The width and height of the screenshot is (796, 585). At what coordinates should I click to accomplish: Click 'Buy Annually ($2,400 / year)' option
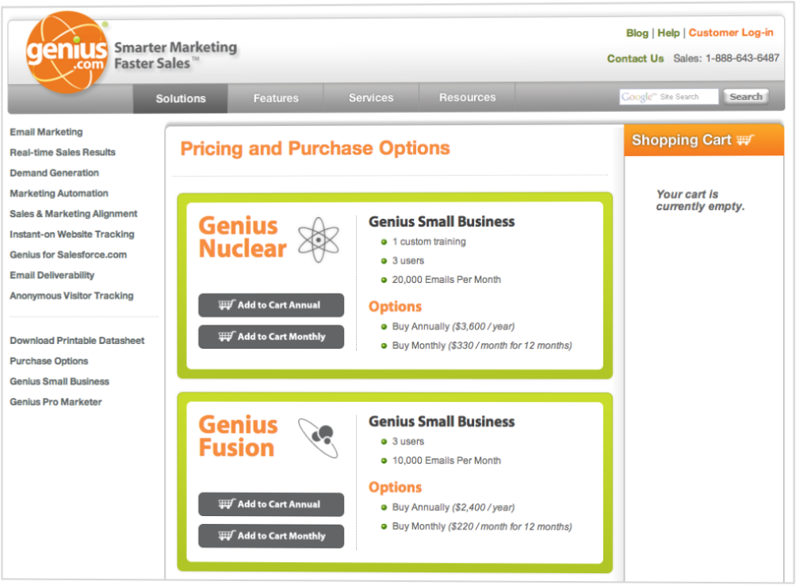click(453, 507)
